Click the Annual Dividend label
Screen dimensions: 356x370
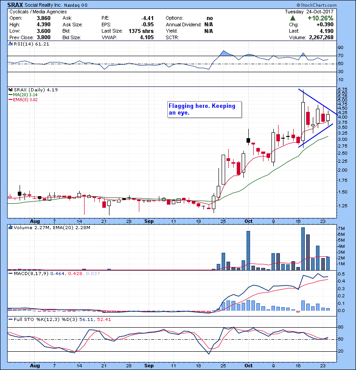click(x=183, y=25)
